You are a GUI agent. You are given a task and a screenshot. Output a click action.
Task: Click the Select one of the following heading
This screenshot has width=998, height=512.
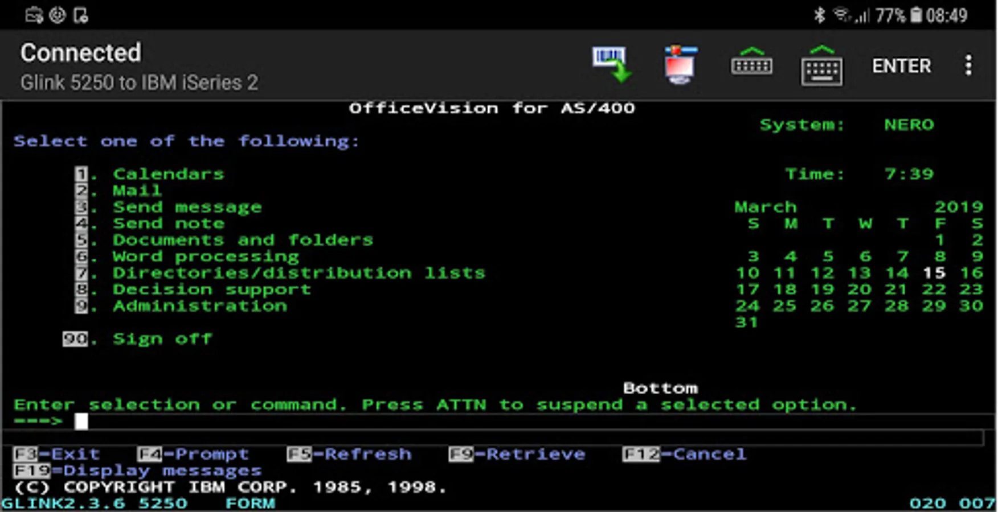187,141
